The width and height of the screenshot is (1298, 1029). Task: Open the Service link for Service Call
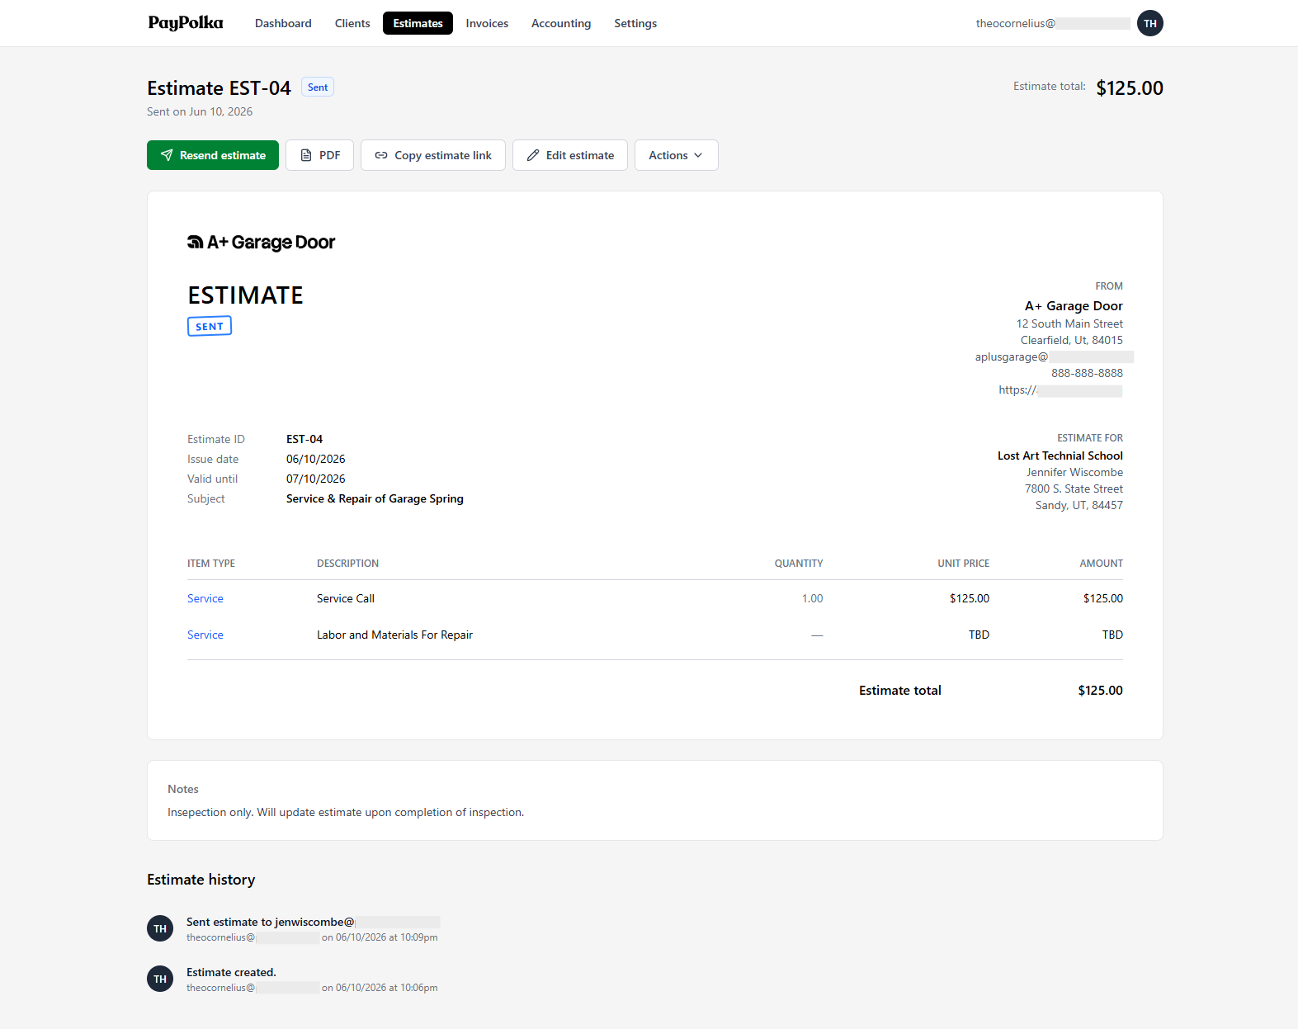click(205, 598)
